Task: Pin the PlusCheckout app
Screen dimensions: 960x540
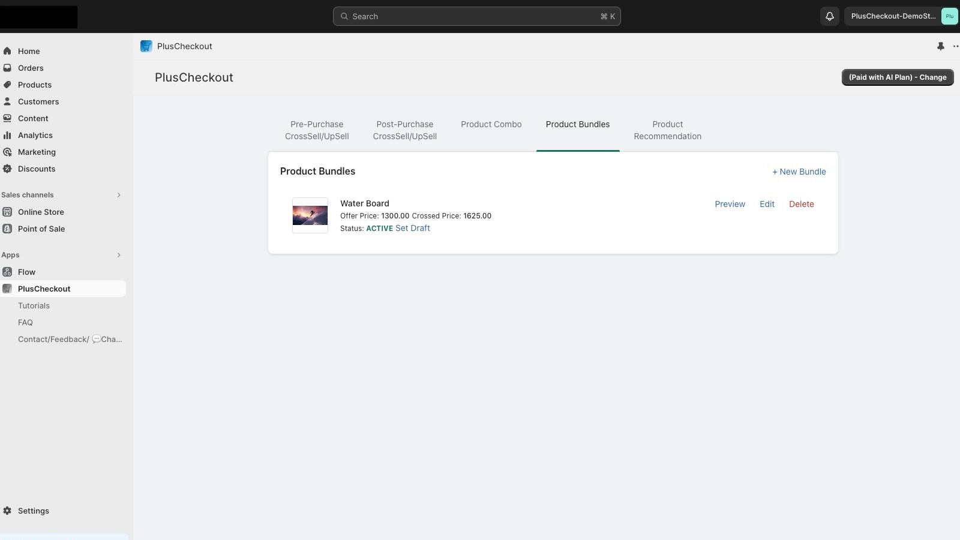Action: pos(940,46)
